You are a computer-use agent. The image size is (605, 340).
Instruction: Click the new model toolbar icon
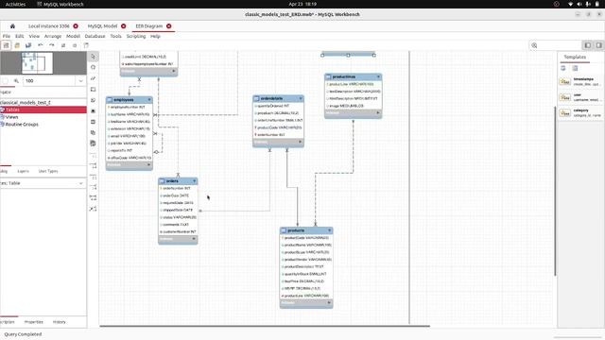pos(7,45)
